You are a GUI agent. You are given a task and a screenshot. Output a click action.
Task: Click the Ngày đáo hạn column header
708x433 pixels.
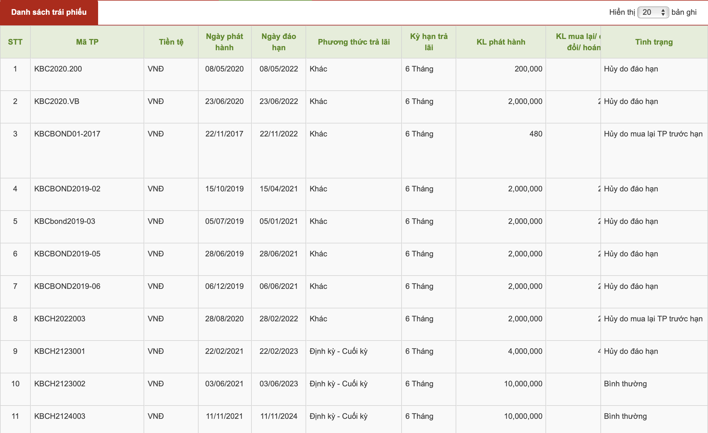pyautogui.click(x=279, y=42)
